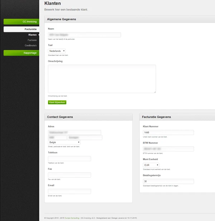Viewport: 215px width, 221px height.
Task: Open Creditnota's in the sidebar
Action: pyautogui.click(x=30, y=45)
